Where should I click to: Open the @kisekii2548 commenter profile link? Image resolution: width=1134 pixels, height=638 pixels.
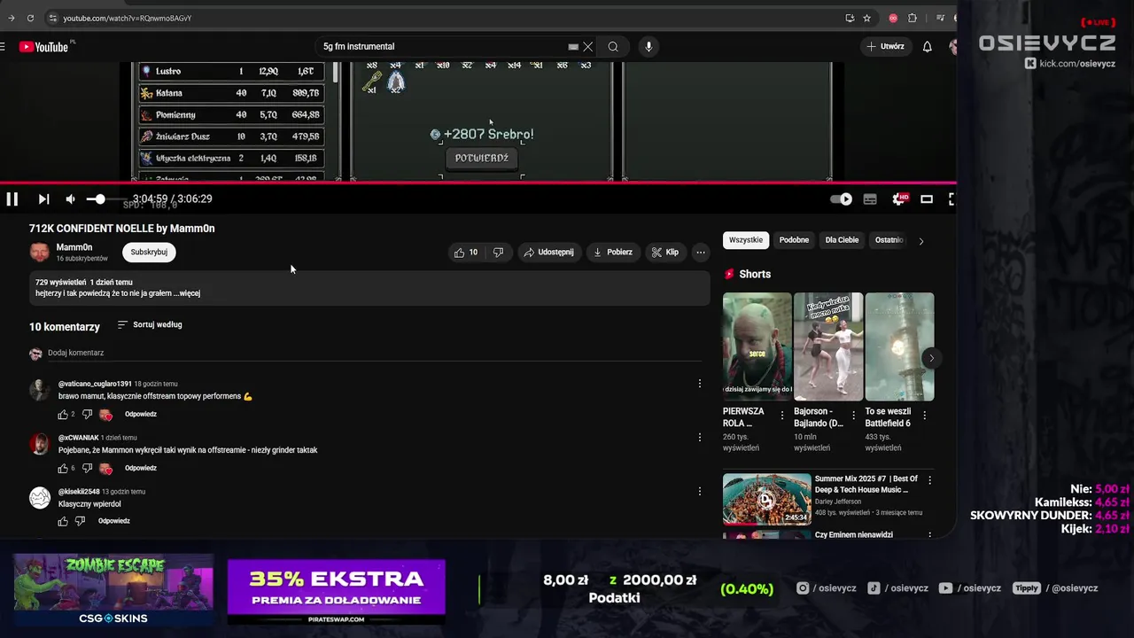[79, 492]
